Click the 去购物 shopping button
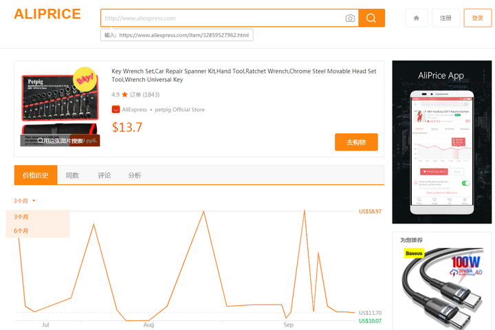495x330 pixels. point(356,142)
